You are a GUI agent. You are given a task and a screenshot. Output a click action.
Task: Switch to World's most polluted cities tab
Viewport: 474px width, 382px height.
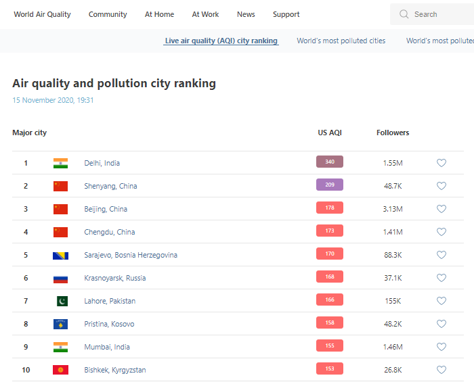click(x=341, y=41)
